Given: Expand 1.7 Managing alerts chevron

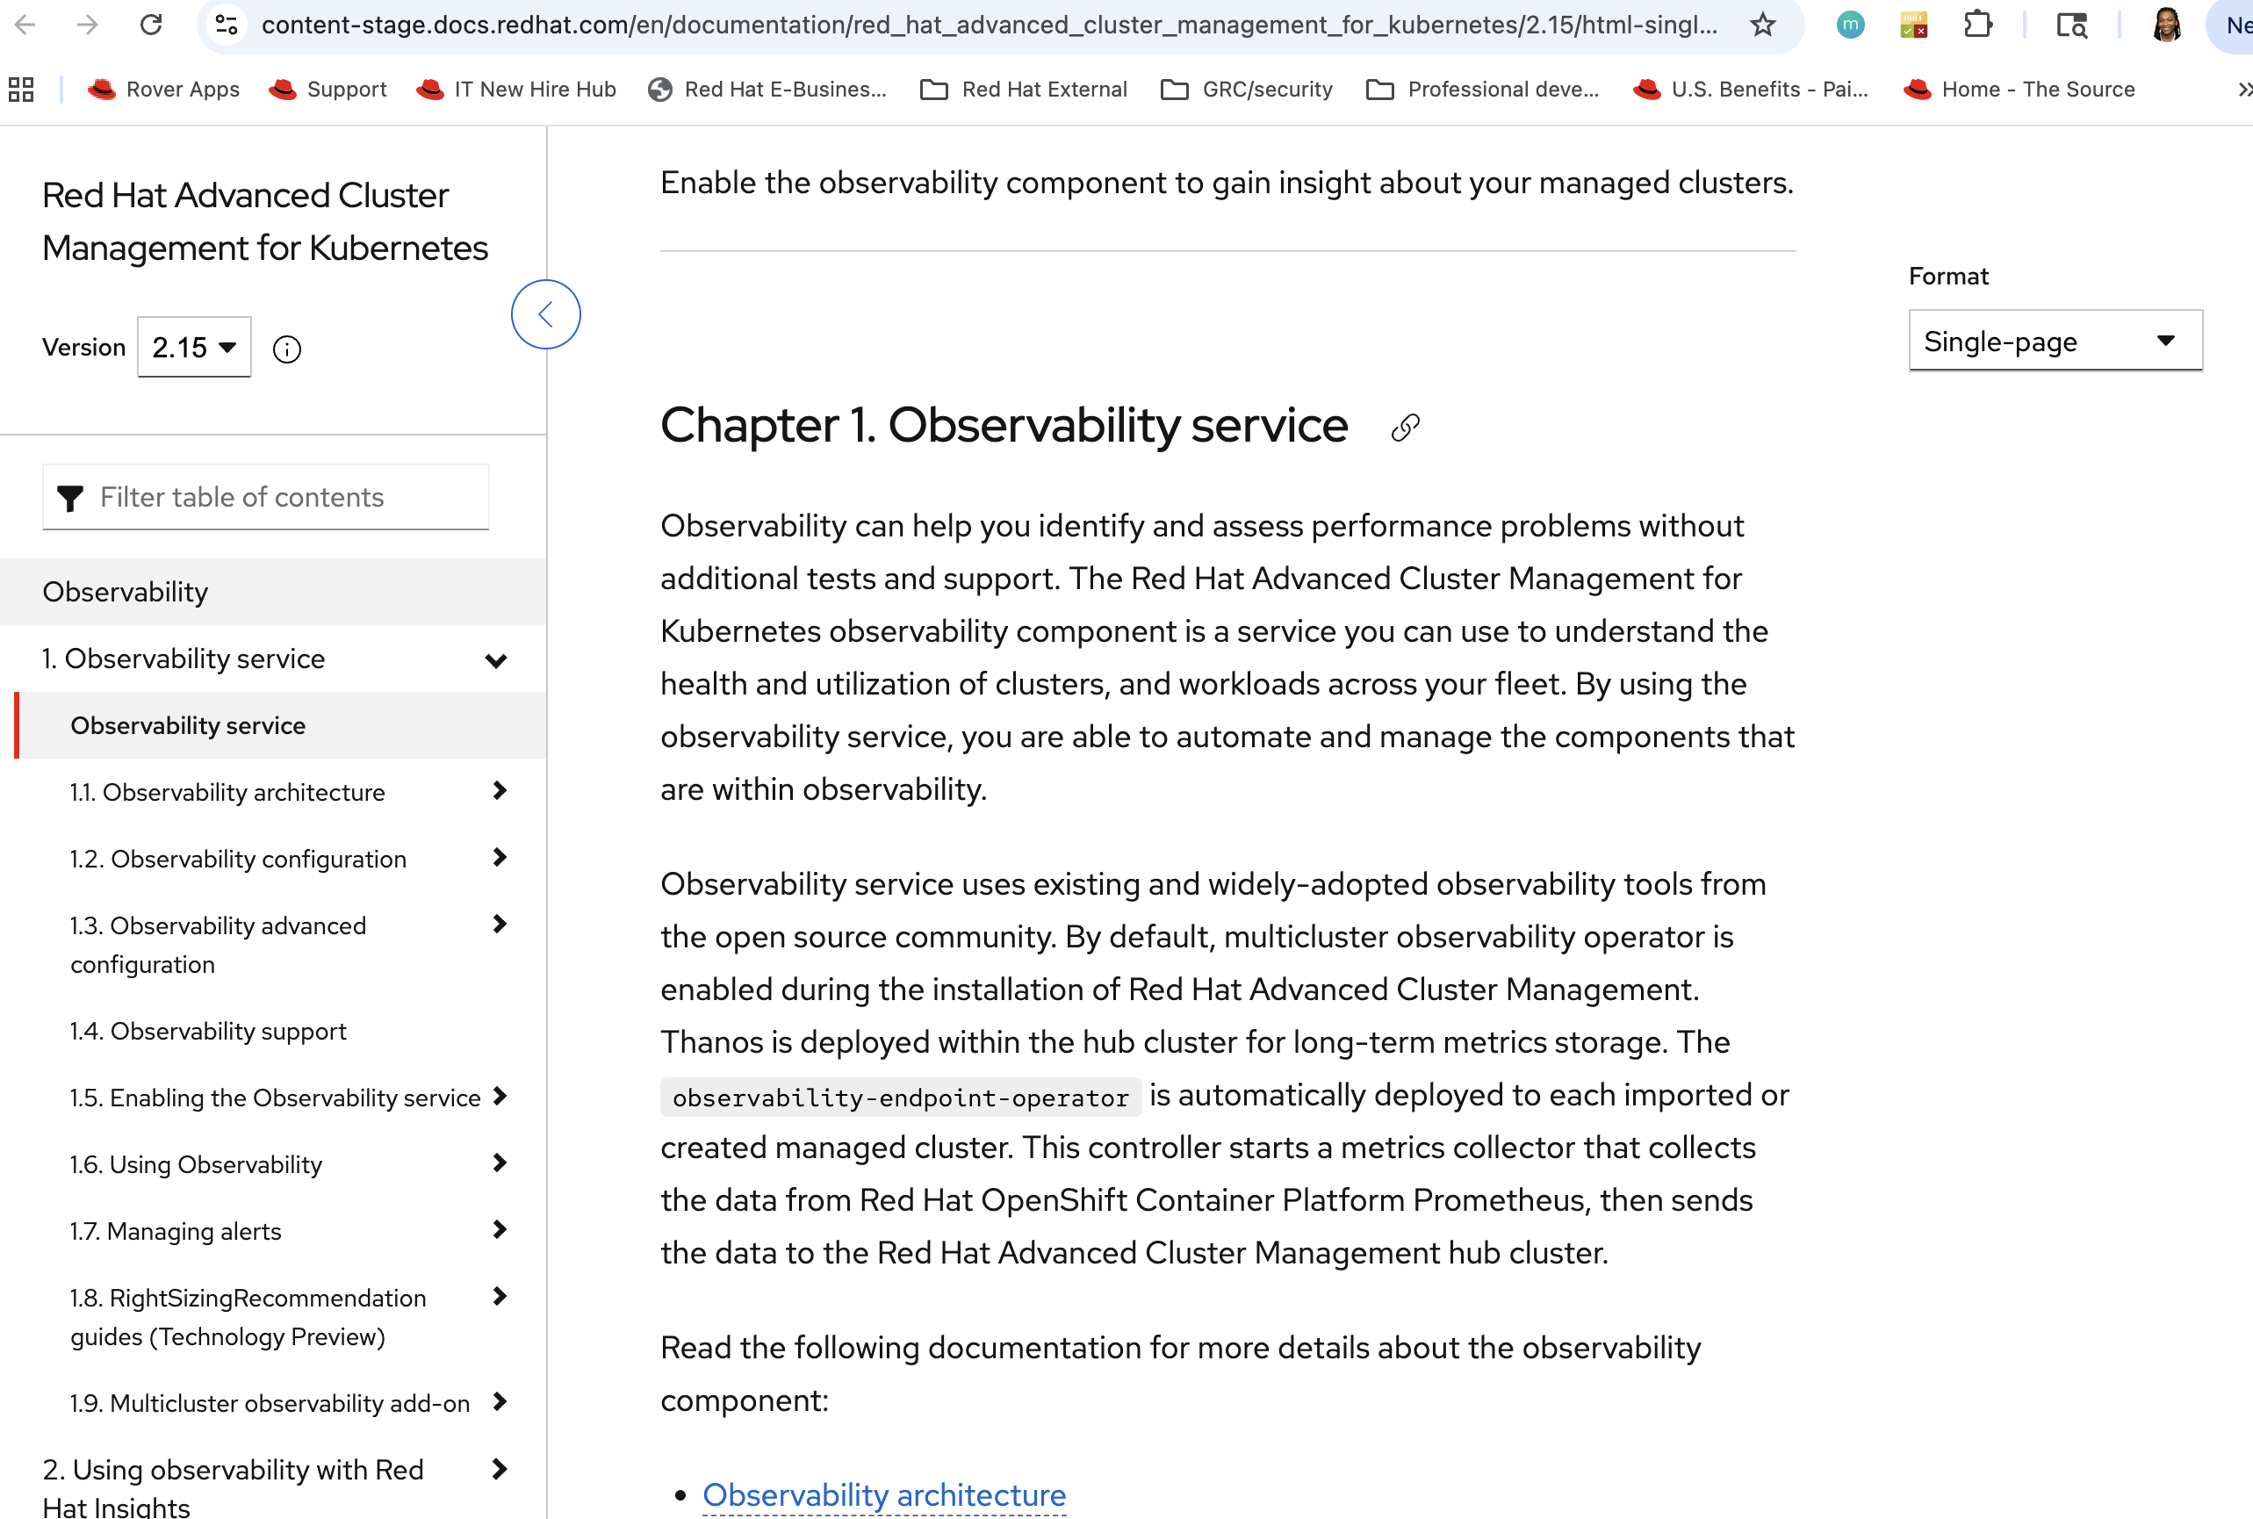Looking at the screenshot, I should coord(499,1229).
